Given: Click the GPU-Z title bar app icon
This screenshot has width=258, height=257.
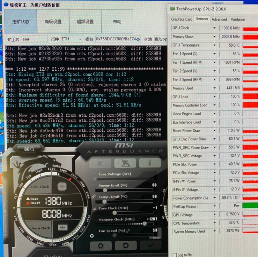Looking at the screenshot, I should point(173,9).
